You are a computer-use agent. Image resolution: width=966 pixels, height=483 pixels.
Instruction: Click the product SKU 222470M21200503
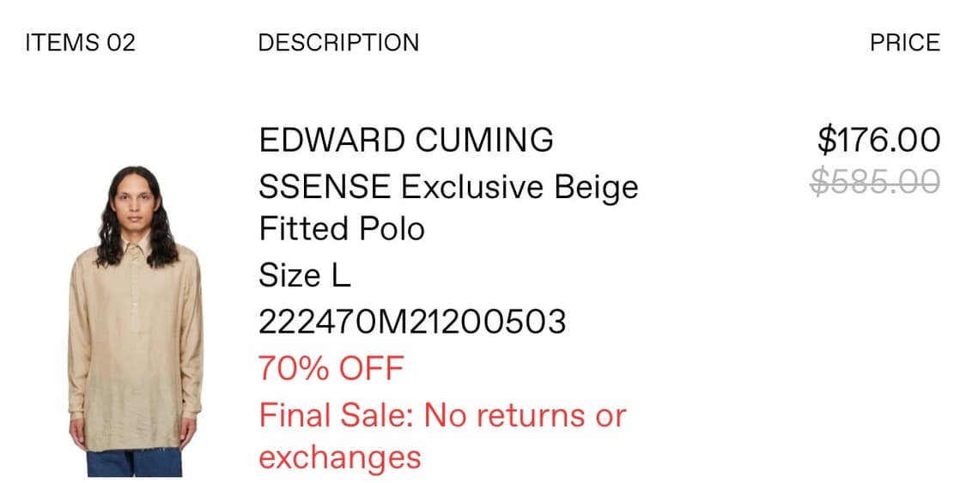point(412,322)
